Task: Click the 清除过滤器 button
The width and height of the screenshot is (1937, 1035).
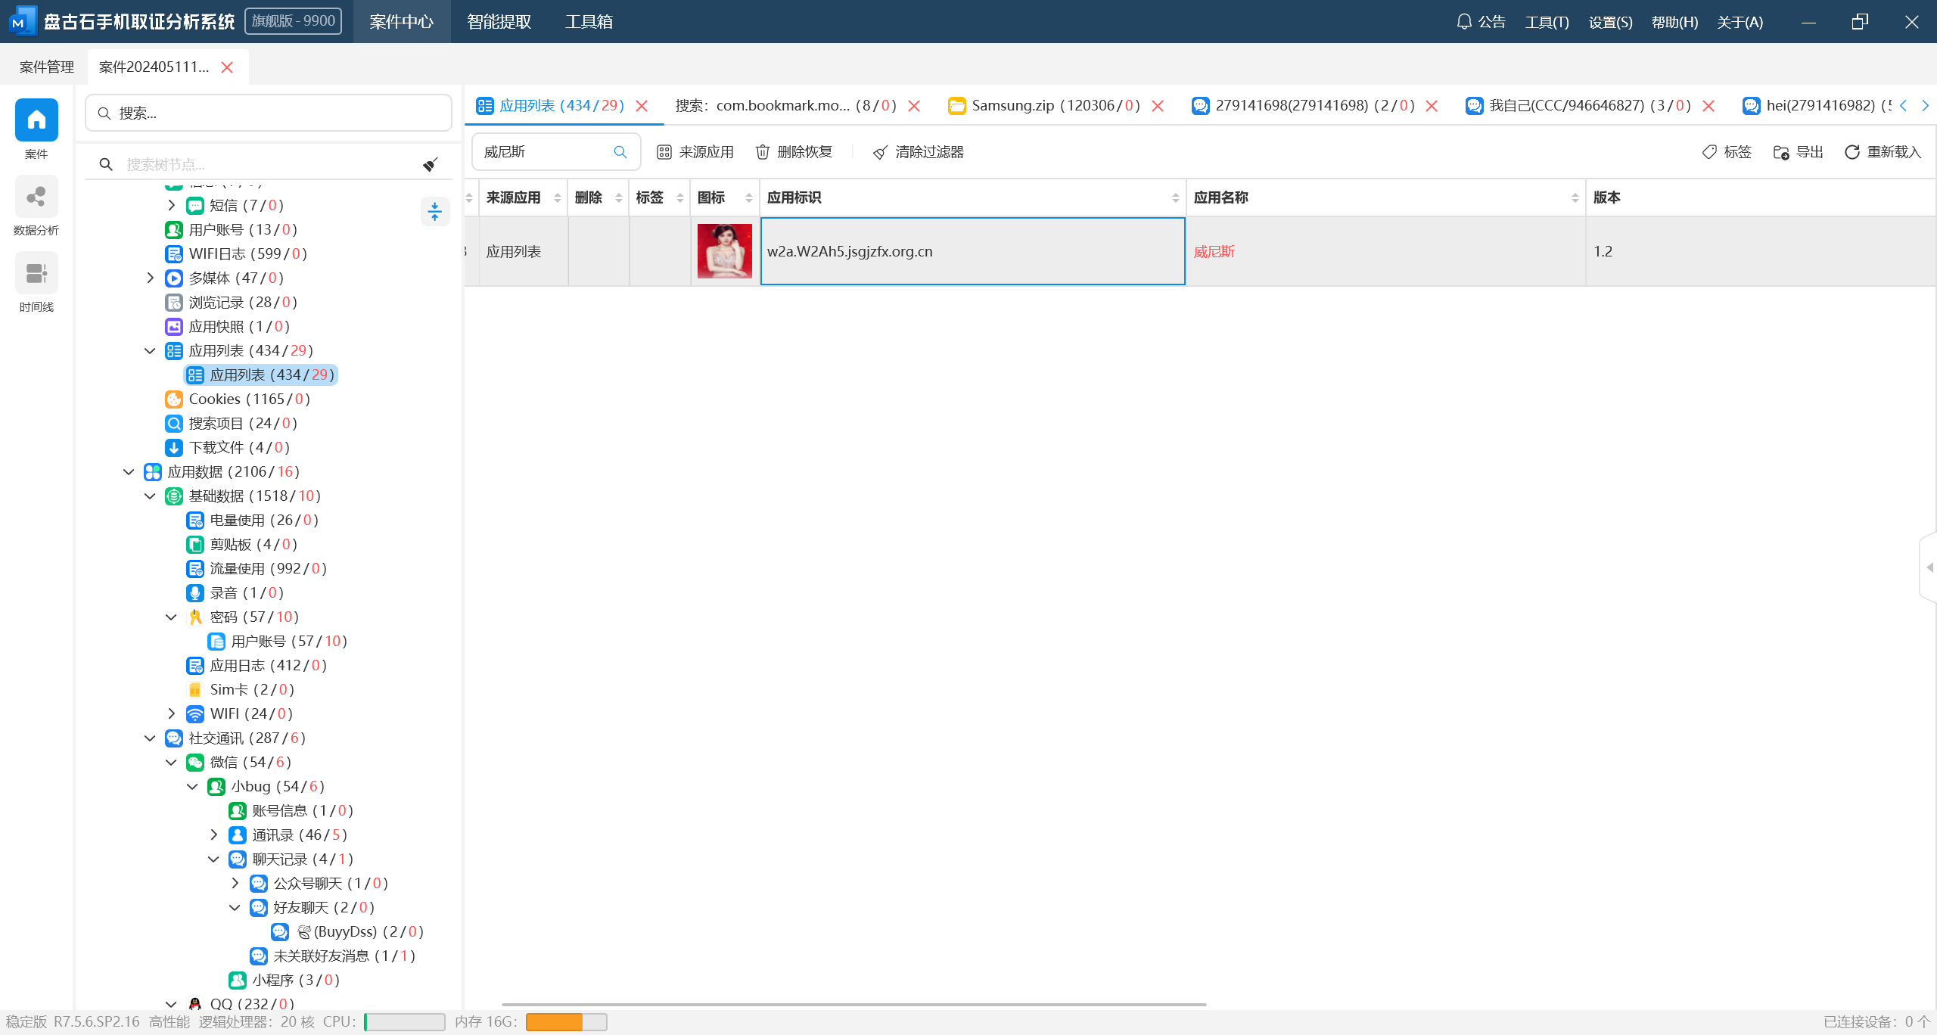Action: (x=918, y=152)
